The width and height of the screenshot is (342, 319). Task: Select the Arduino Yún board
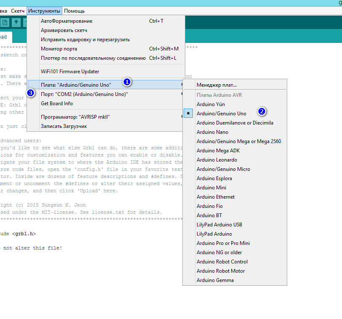click(x=235, y=104)
